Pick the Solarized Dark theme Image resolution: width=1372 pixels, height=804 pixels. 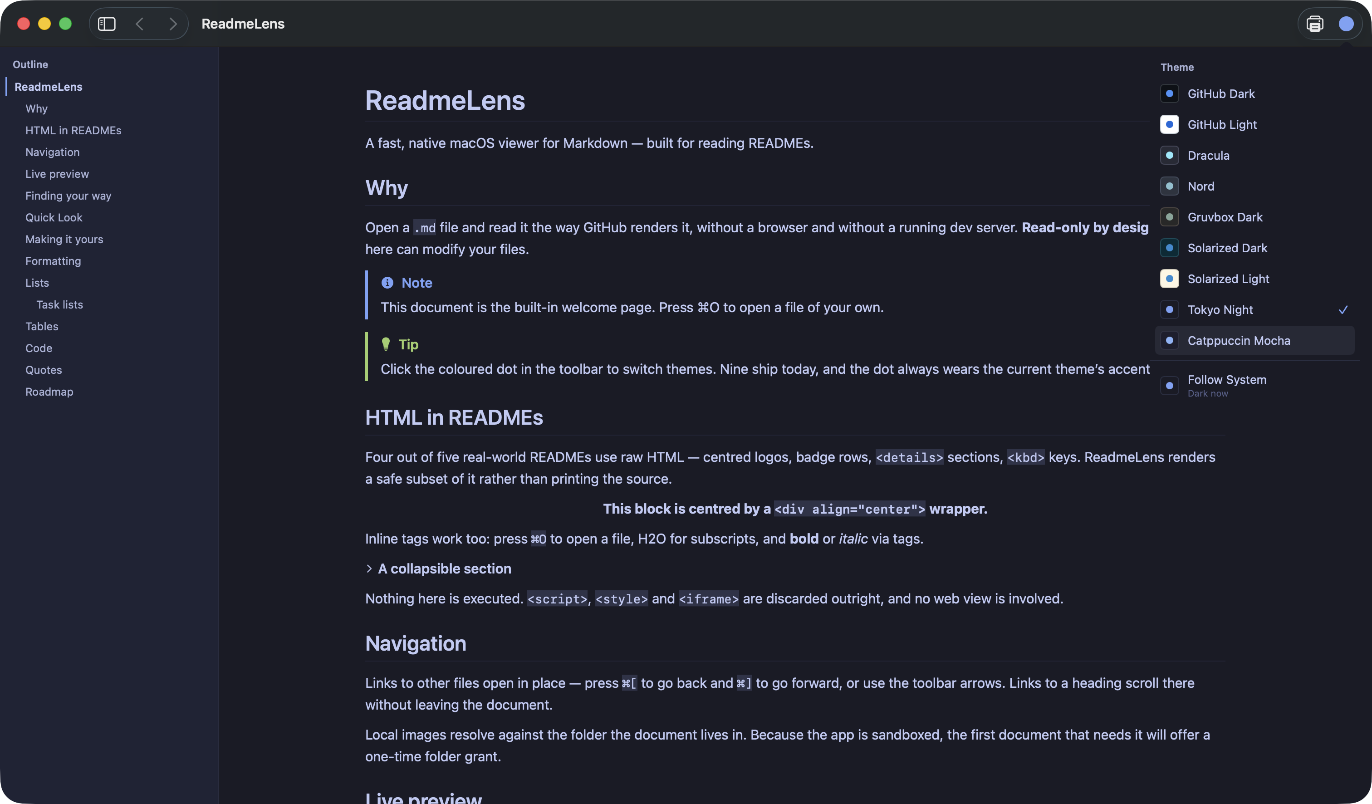coord(1254,248)
